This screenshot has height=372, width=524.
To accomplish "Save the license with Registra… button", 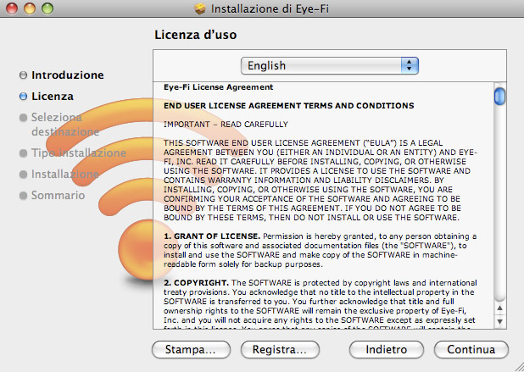I will point(280,350).
